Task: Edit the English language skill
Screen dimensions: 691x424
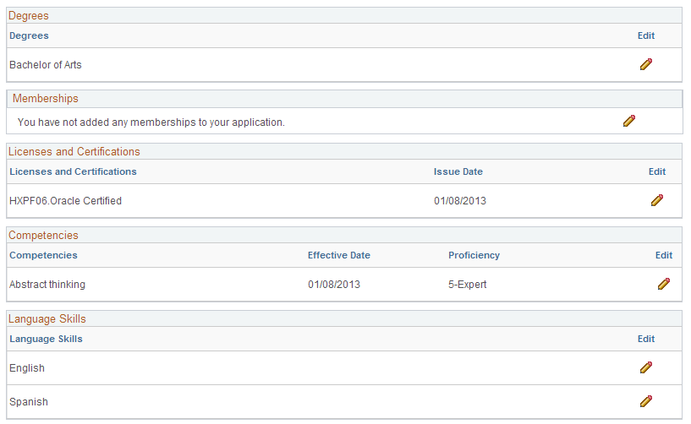Action: tap(646, 367)
